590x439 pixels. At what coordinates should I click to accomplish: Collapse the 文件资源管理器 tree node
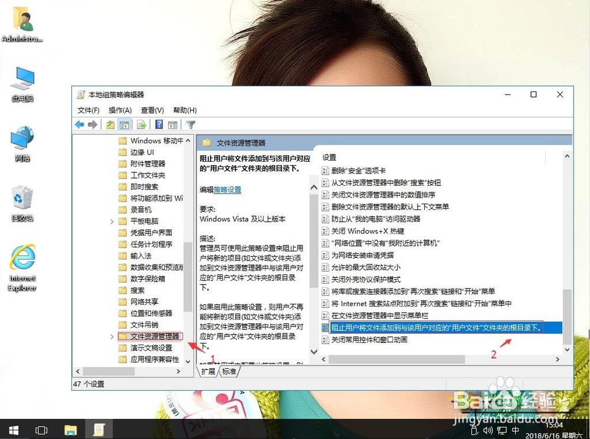point(112,337)
